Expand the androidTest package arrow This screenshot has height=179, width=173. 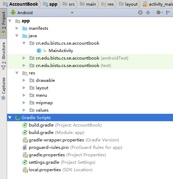(24, 58)
